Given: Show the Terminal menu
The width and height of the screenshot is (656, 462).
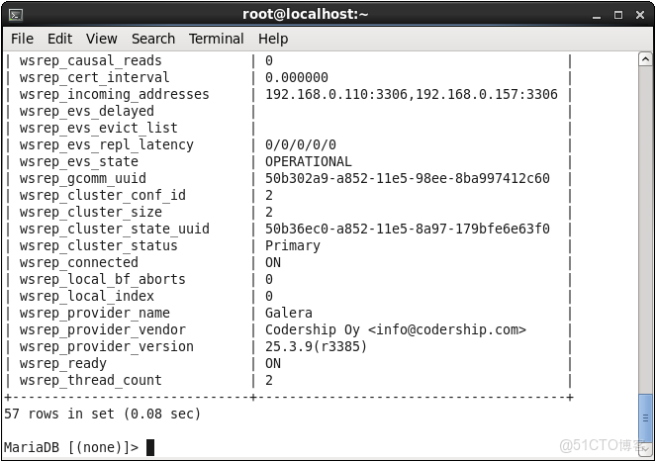Looking at the screenshot, I should [216, 39].
